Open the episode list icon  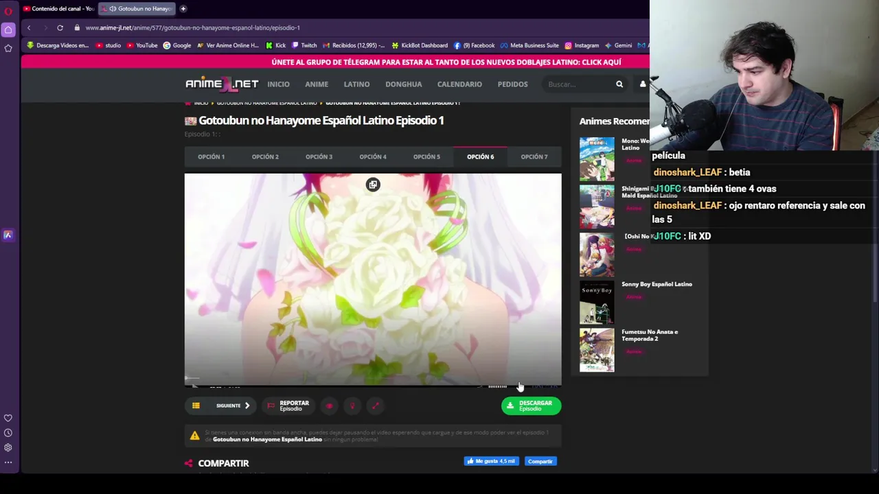pyautogui.click(x=196, y=405)
